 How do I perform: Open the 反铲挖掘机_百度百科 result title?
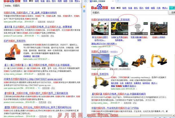click(15, 41)
